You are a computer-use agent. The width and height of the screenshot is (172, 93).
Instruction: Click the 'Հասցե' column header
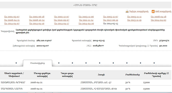click(101, 75)
